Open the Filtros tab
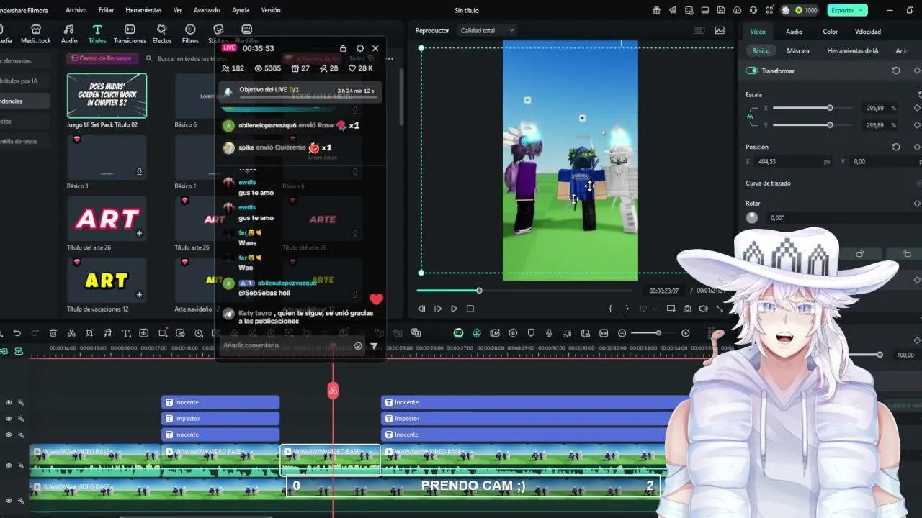The height and width of the screenshot is (518, 922). point(190,34)
